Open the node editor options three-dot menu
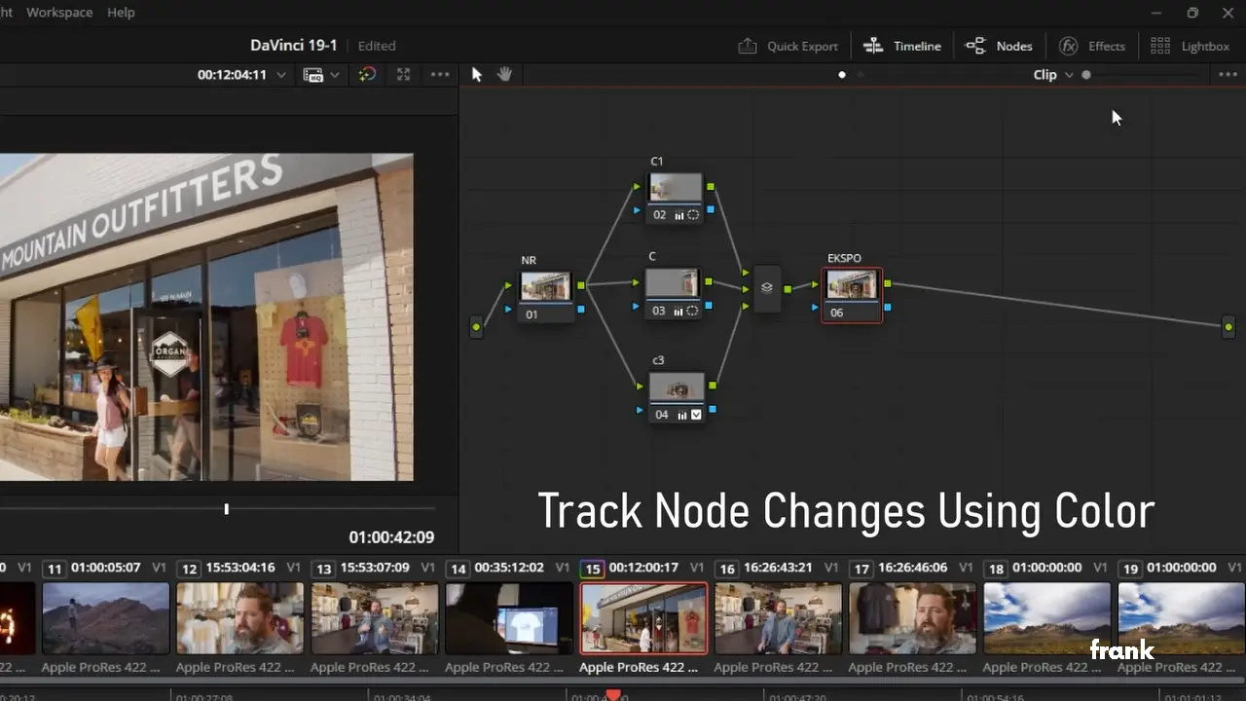The height and width of the screenshot is (701, 1246). pyautogui.click(x=1228, y=75)
